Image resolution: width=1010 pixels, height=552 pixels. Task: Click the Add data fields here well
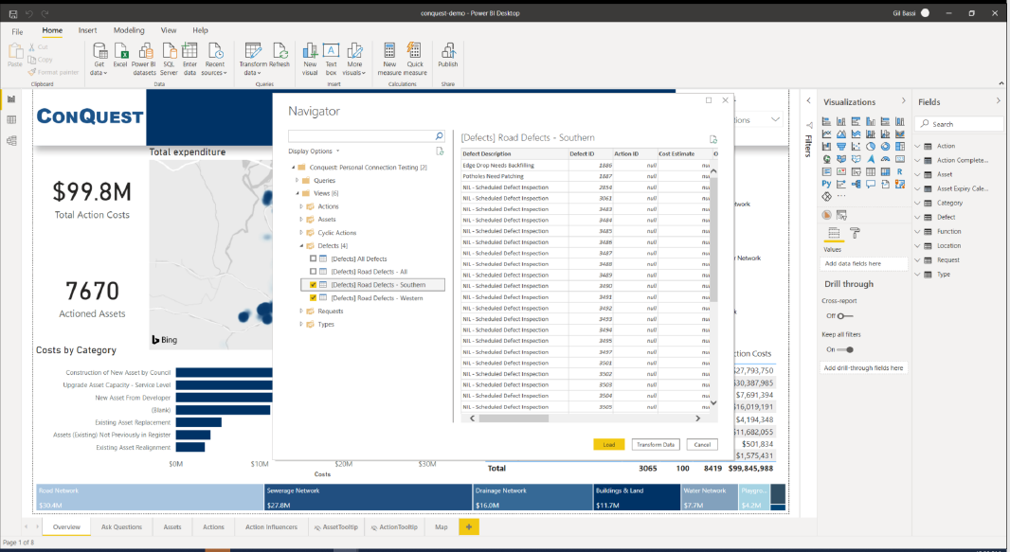pos(864,263)
